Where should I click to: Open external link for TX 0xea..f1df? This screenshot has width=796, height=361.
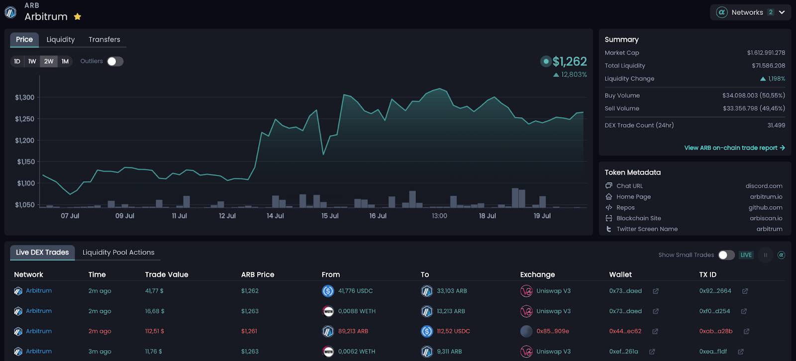coord(741,352)
